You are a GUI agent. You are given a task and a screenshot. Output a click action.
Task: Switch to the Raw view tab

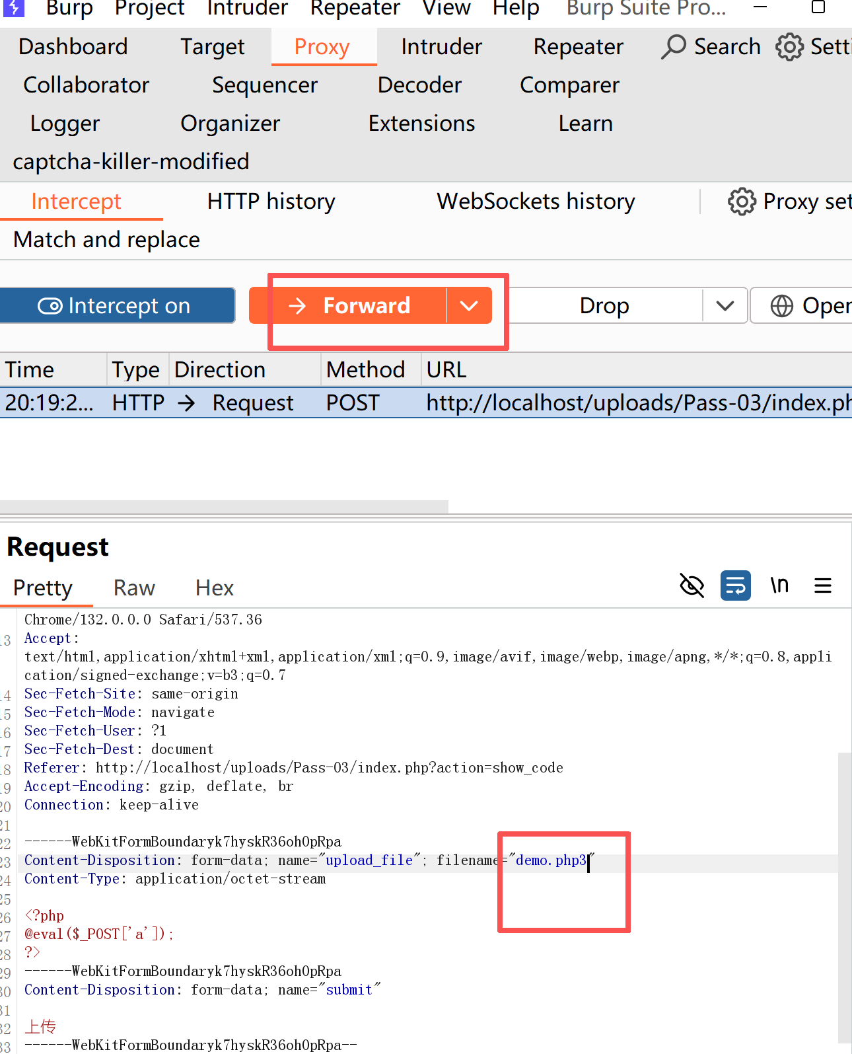134,588
